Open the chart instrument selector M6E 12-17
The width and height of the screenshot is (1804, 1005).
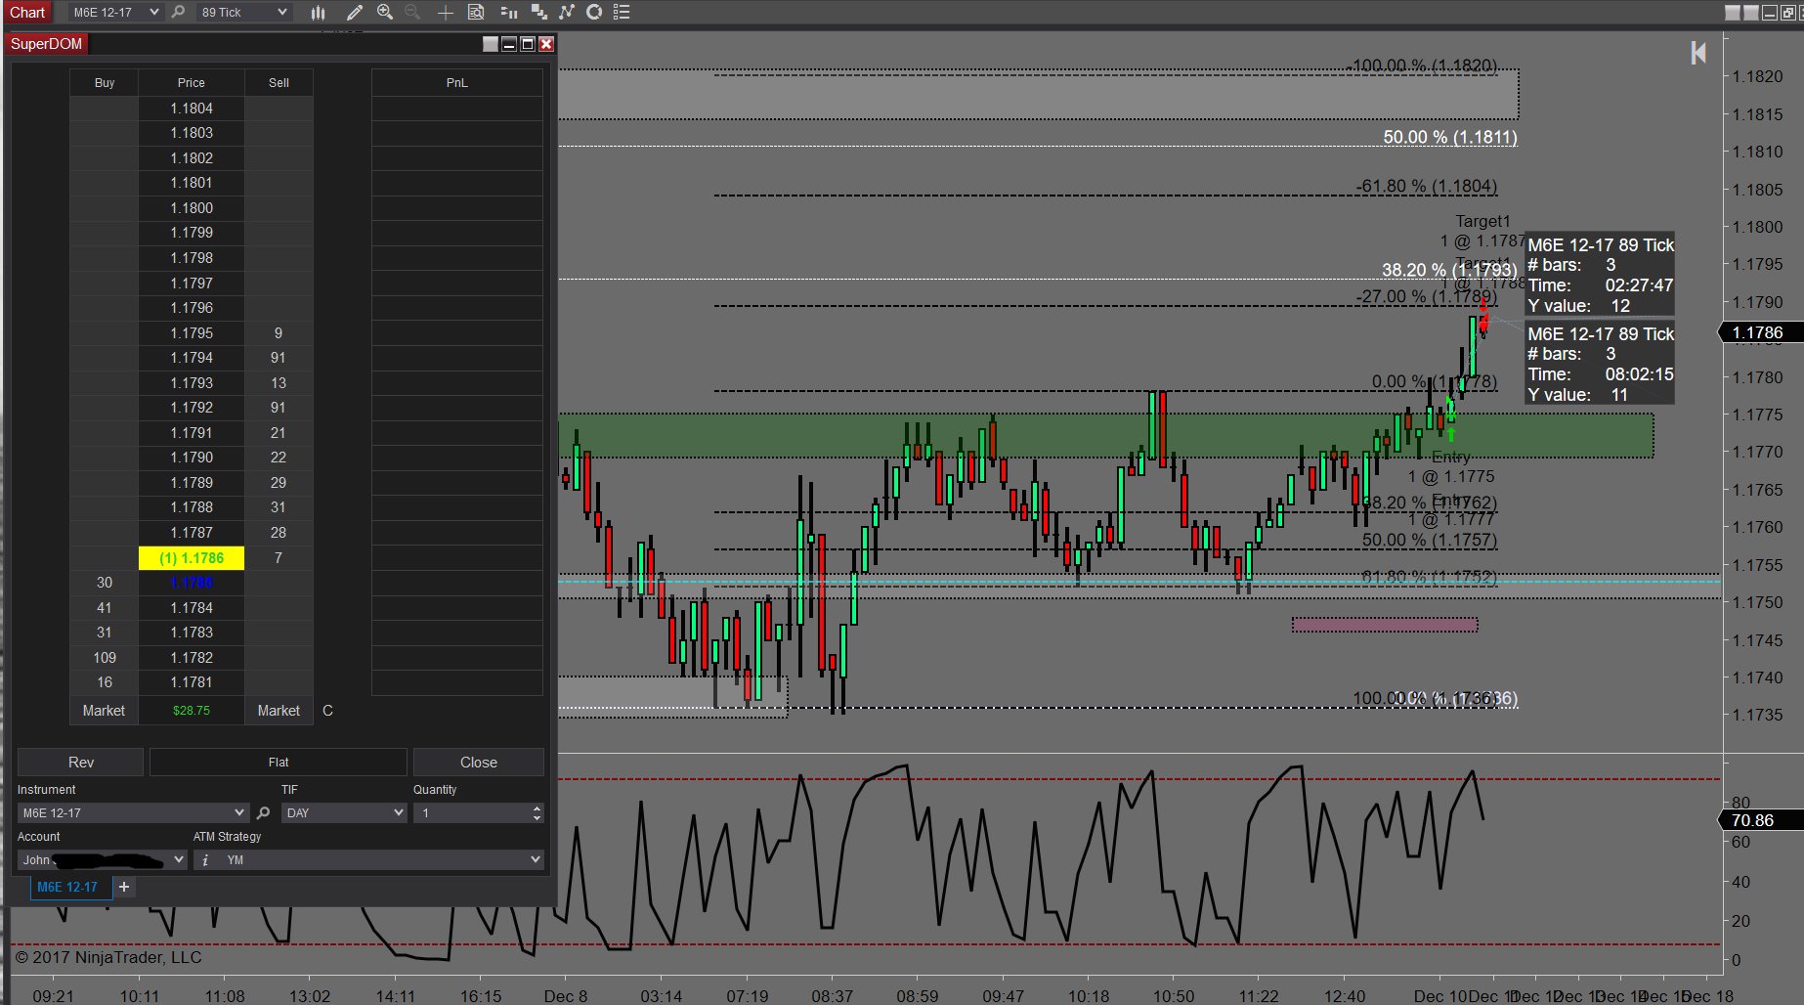115,13
